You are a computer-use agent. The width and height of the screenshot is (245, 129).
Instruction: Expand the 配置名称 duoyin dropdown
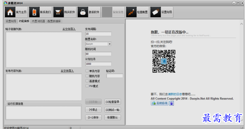click(110, 44)
